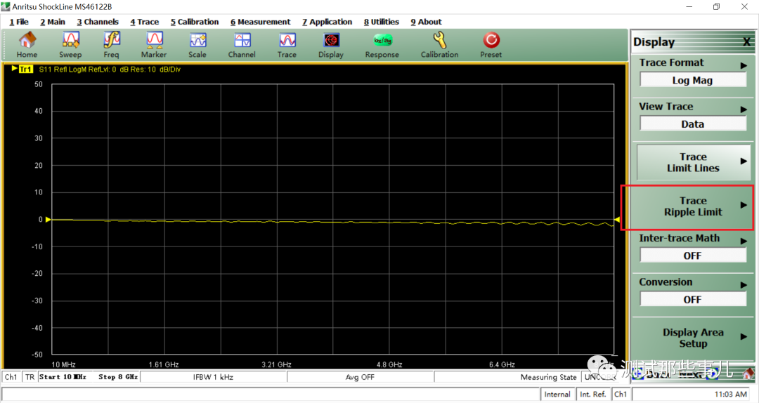Click the 11:03 AM clock entry
Screen dimensions: 759x403
tap(731, 395)
